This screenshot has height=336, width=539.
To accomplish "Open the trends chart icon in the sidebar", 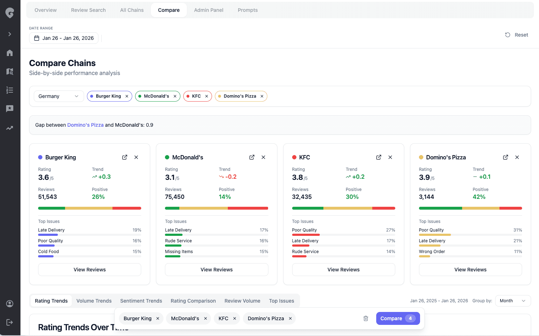I will (10, 128).
